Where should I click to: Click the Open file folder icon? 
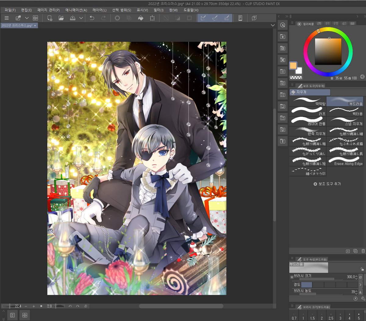(61, 18)
